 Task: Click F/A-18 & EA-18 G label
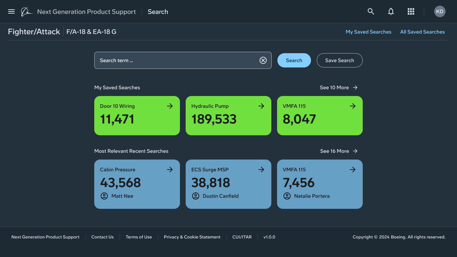click(x=91, y=32)
